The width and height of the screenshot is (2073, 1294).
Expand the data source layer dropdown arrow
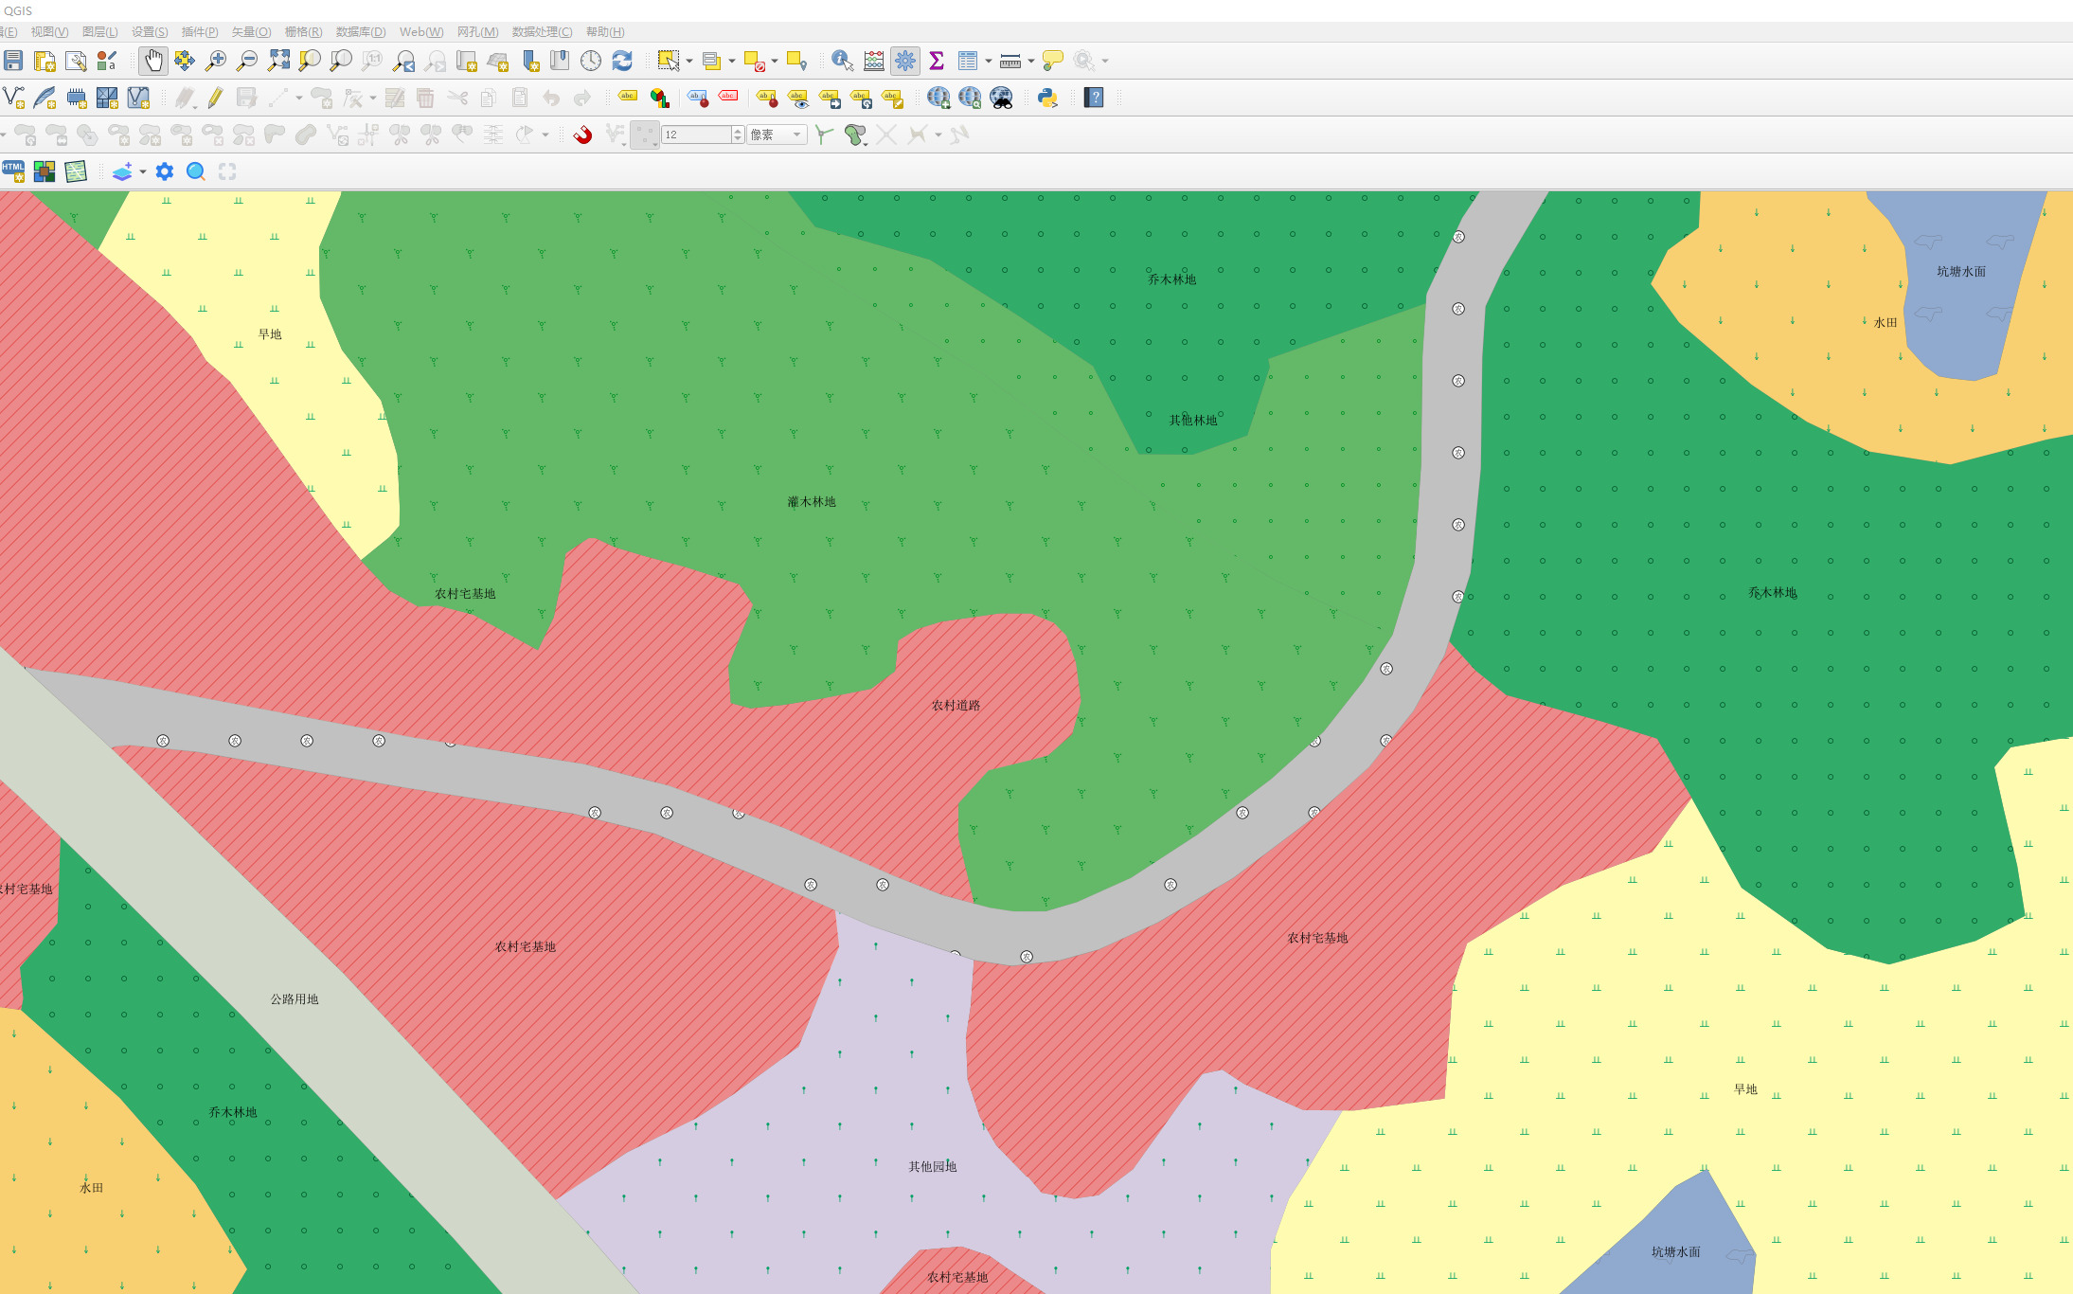[143, 171]
